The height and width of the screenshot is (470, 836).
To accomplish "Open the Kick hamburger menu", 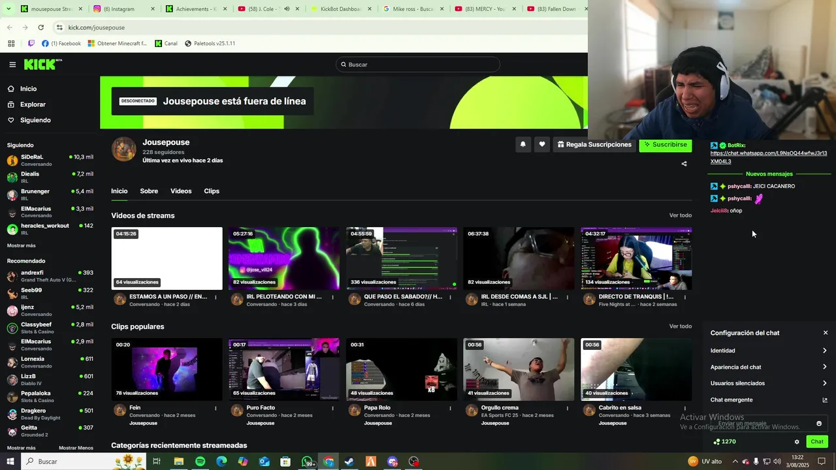I will click(x=12, y=65).
